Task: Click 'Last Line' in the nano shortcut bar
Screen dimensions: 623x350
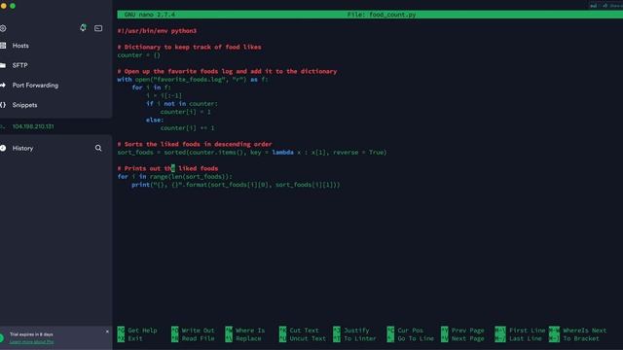Action: [518, 338]
